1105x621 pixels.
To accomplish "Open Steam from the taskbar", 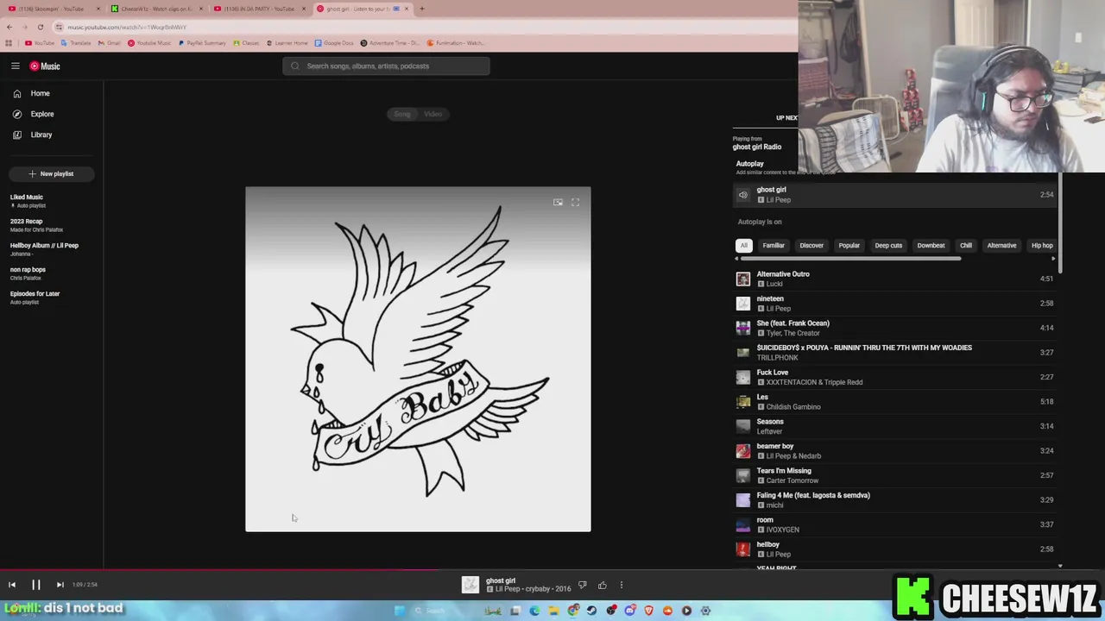I will 592,611.
